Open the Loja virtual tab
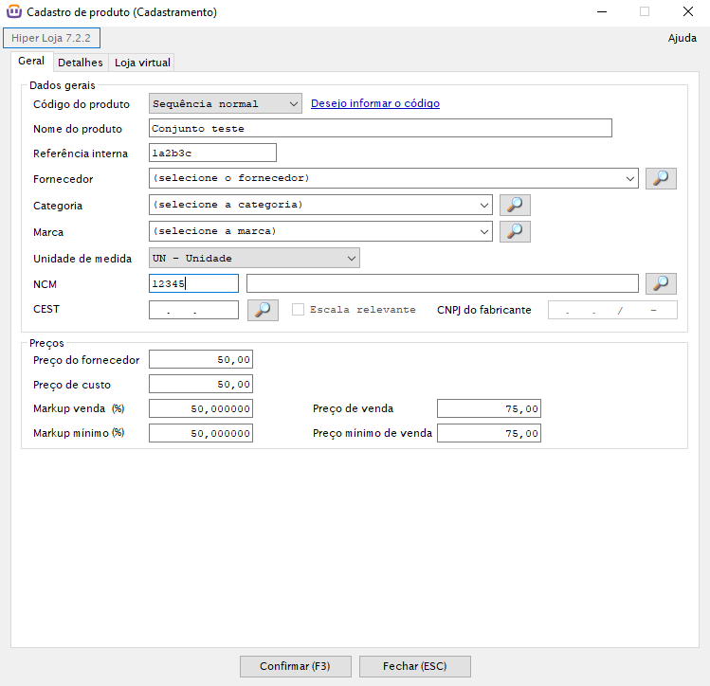 (x=142, y=63)
